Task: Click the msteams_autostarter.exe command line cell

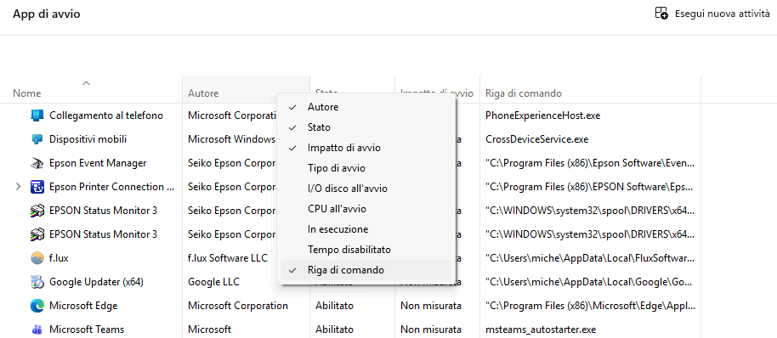Action: coord(541,330)
